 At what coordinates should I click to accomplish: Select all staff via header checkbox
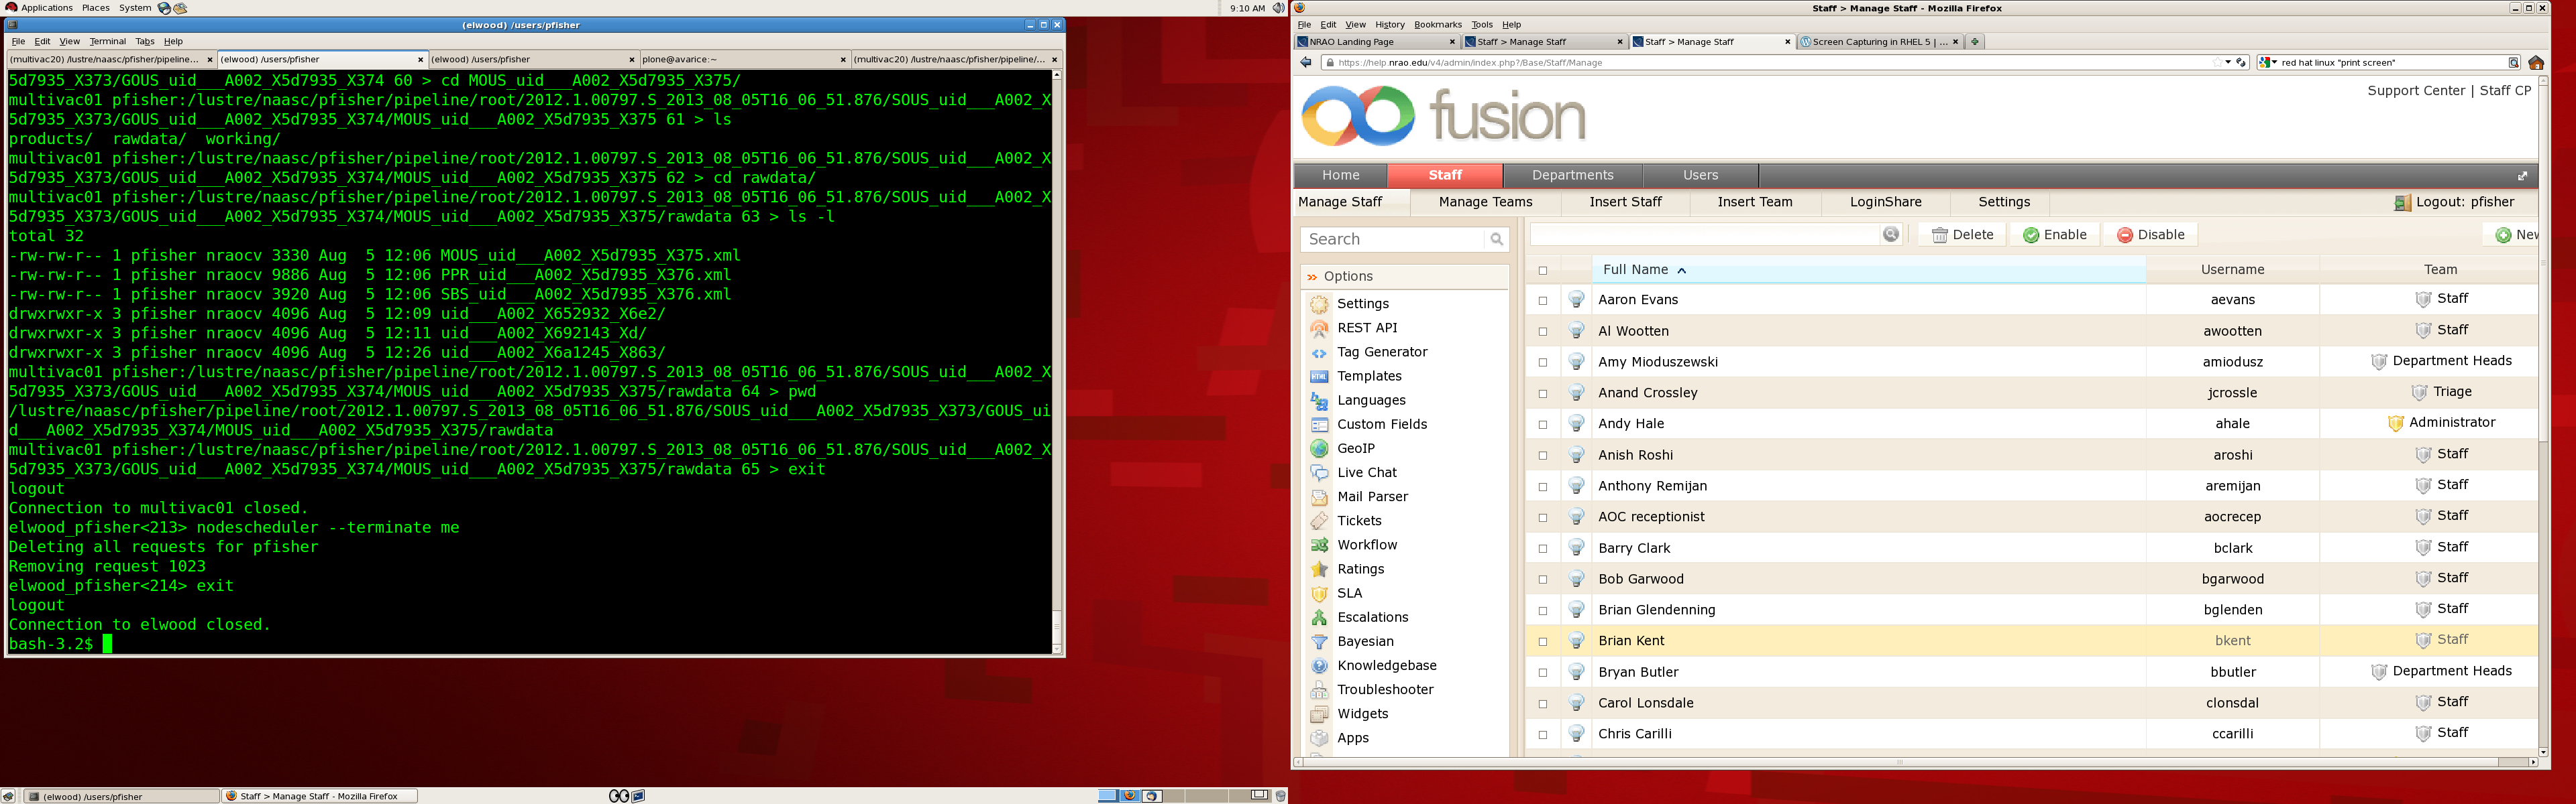(x=1542, y=271)
